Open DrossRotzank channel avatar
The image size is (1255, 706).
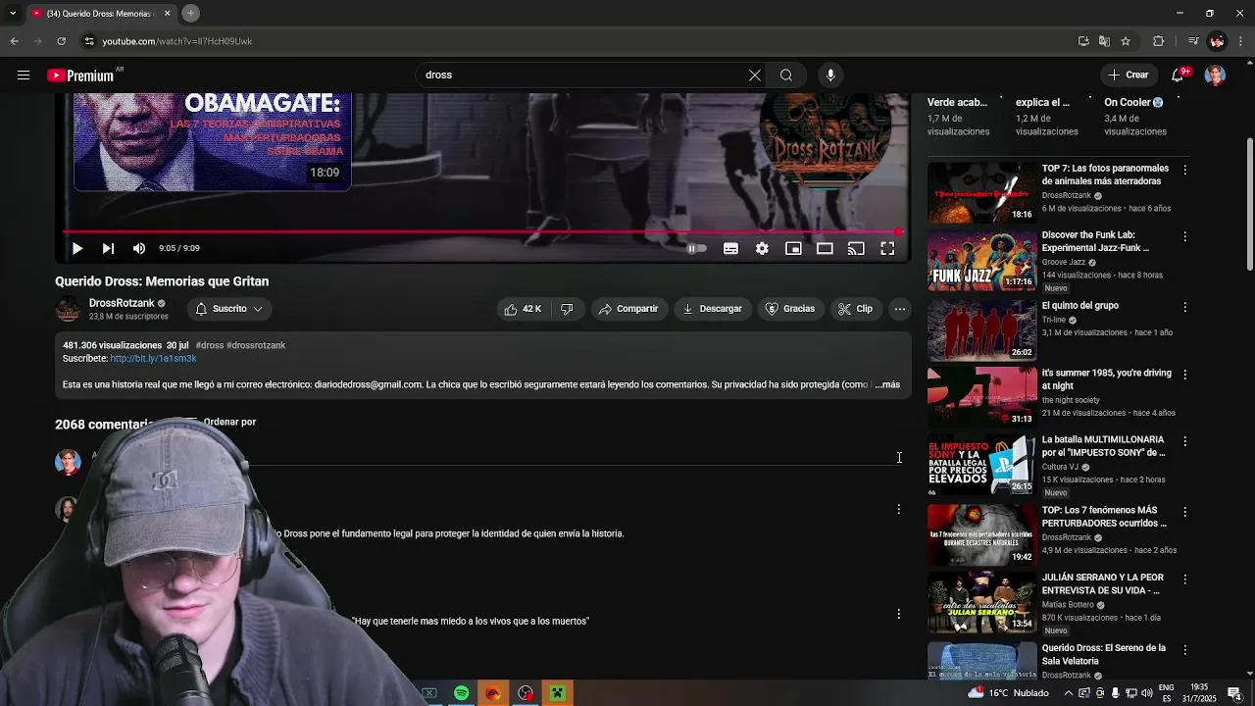(x=68, y=309)
